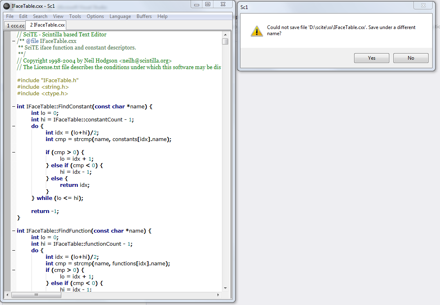
Task: Maximize the SciTE editor window
Action: coord(208,4)
